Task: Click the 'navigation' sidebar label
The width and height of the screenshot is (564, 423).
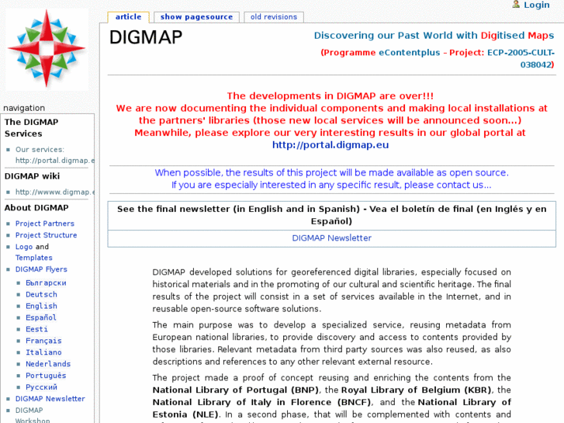Action: pos(24,108)
